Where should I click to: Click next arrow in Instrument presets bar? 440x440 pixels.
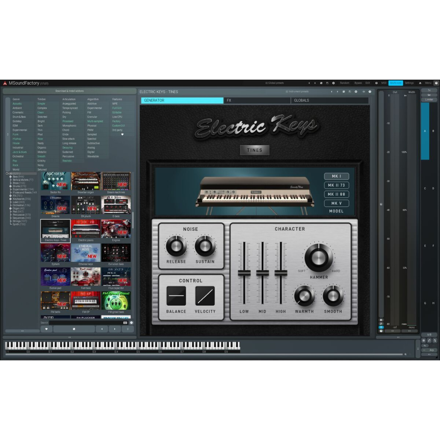[337, 92]
